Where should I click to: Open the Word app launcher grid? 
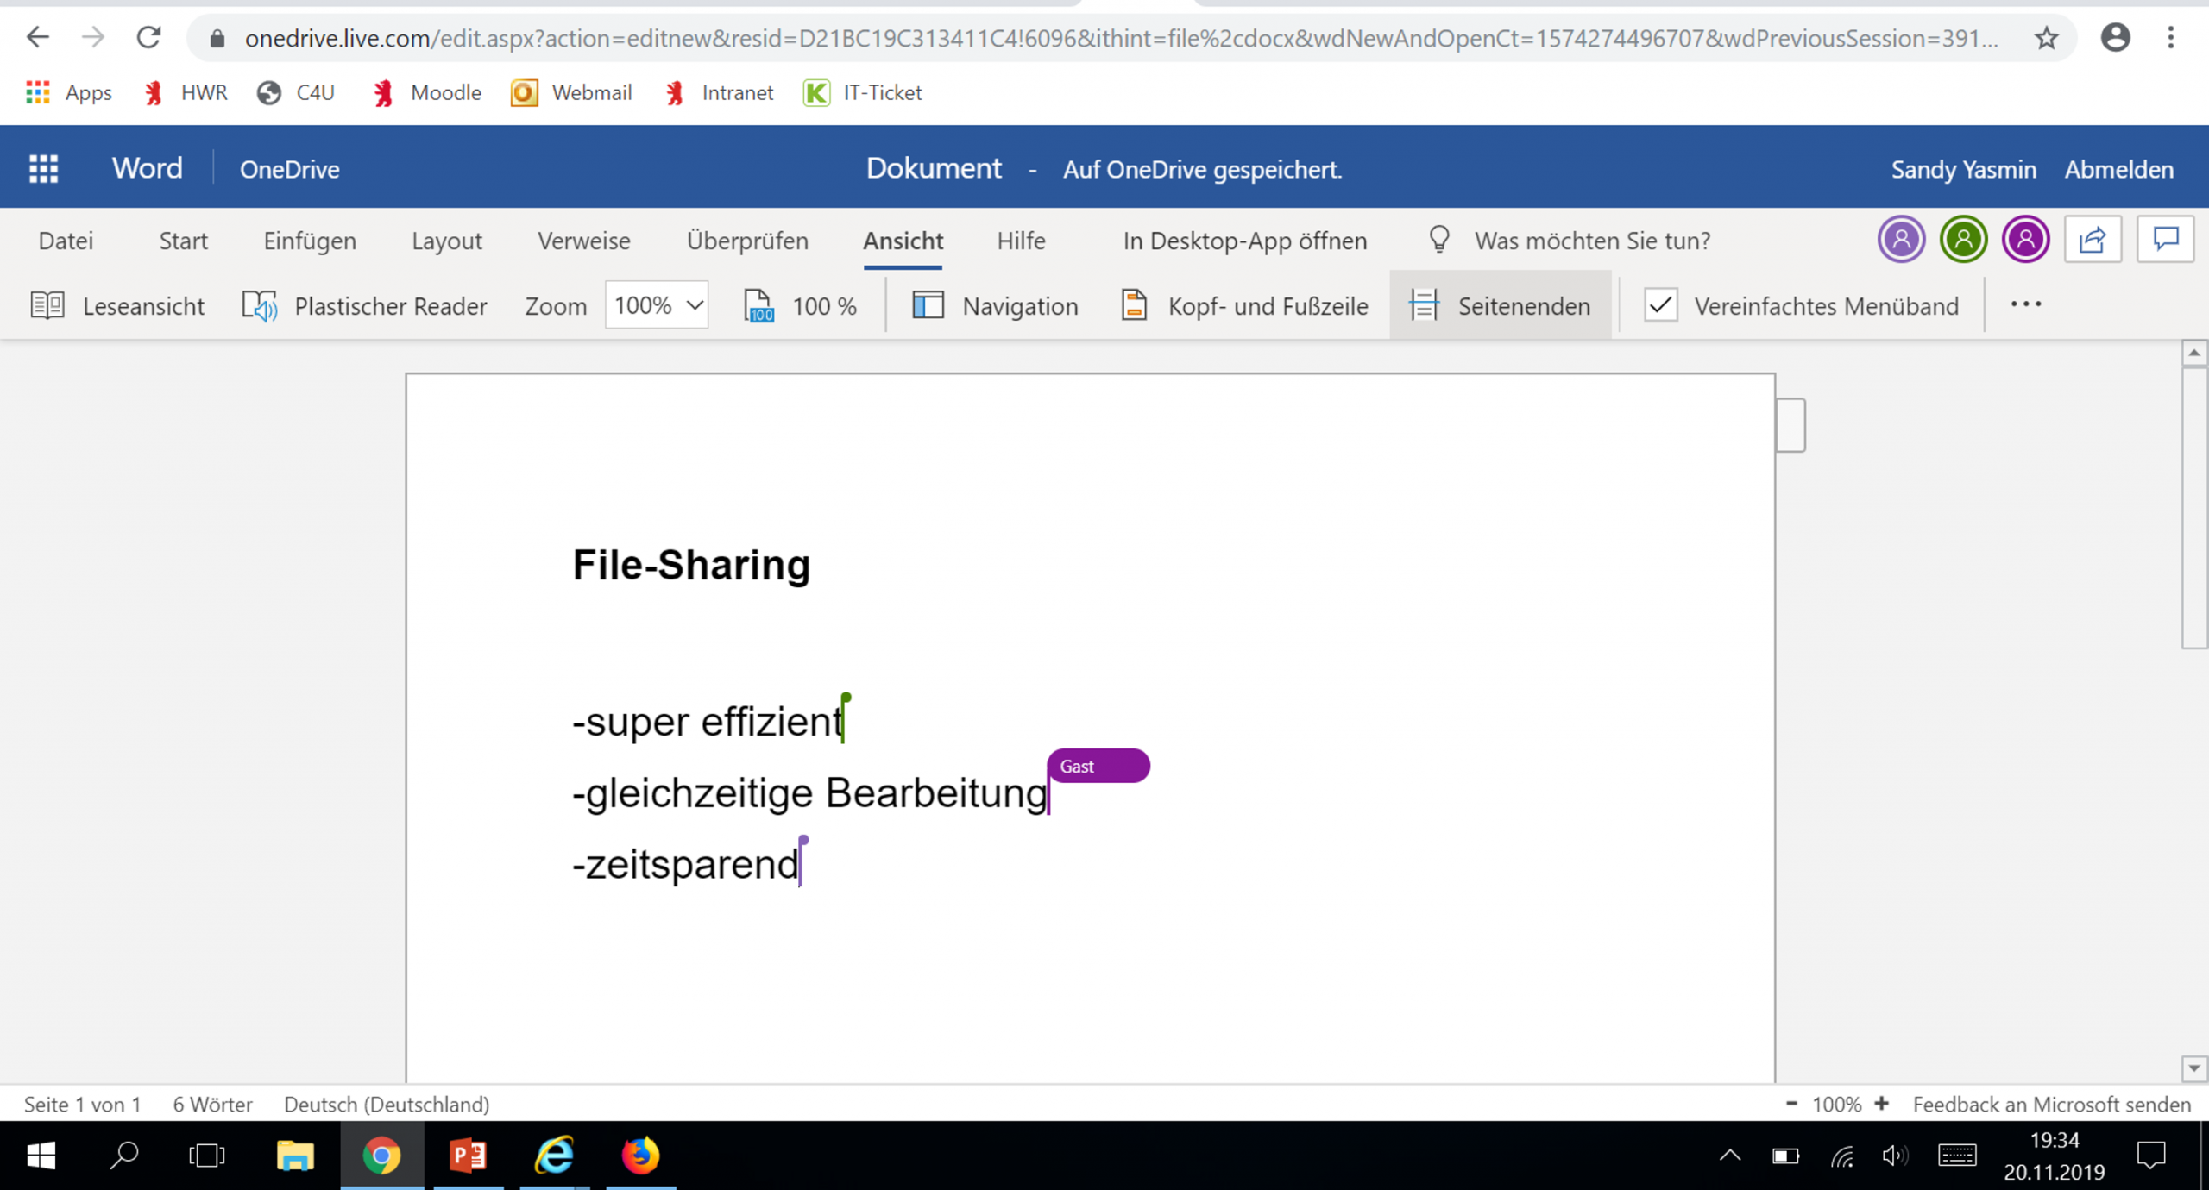[x=43, y=169]
